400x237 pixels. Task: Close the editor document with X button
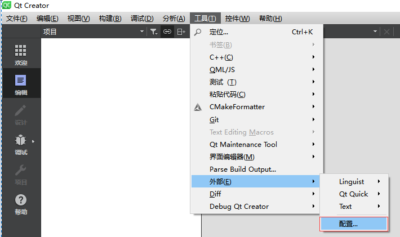coord(386,32)
